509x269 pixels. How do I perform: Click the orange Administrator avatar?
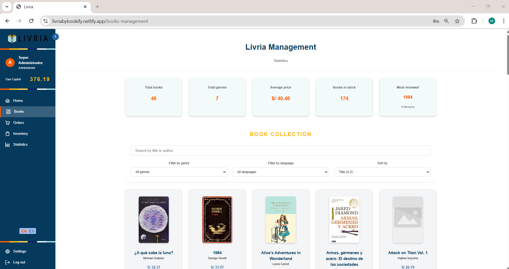pos(10,62)
